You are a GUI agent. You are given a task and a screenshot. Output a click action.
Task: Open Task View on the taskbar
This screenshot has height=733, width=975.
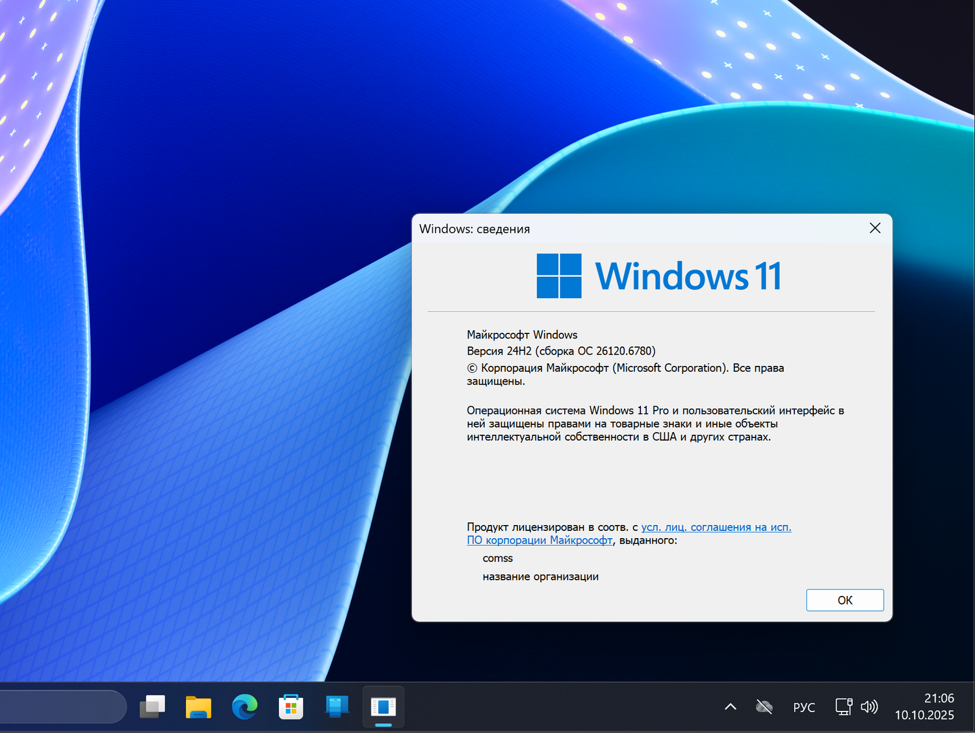pos(152,707)
